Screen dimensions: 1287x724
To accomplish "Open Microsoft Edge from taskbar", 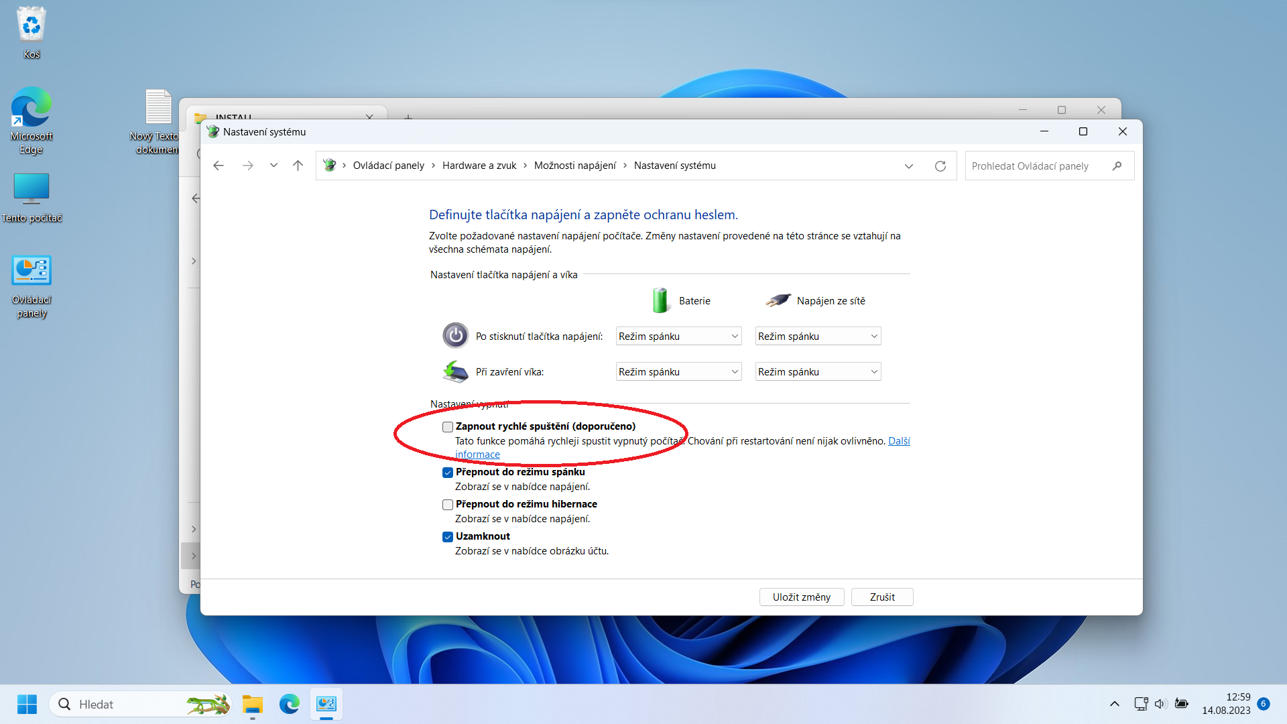I will (x=290, y=704).
